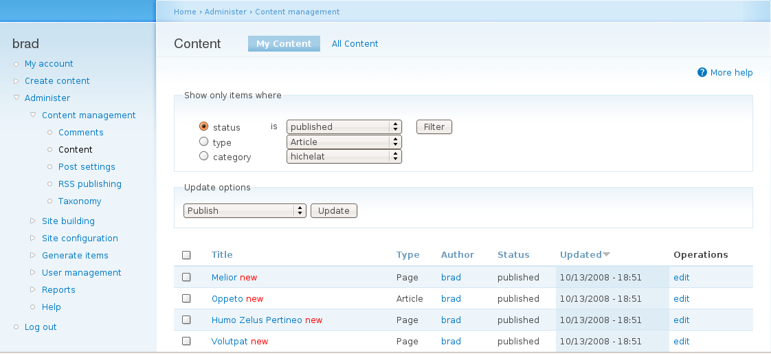Collapse the Administer menu triangle
Screen dimensions: 771x354
[16, 98]
